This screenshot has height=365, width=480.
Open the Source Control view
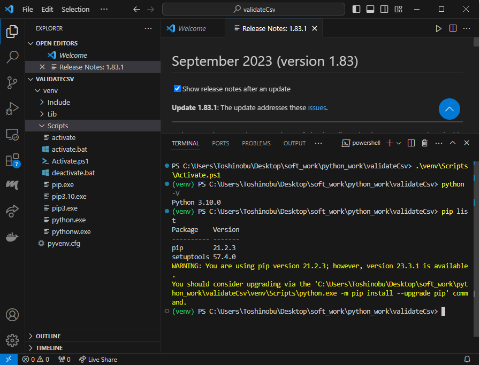click(12, 82)
